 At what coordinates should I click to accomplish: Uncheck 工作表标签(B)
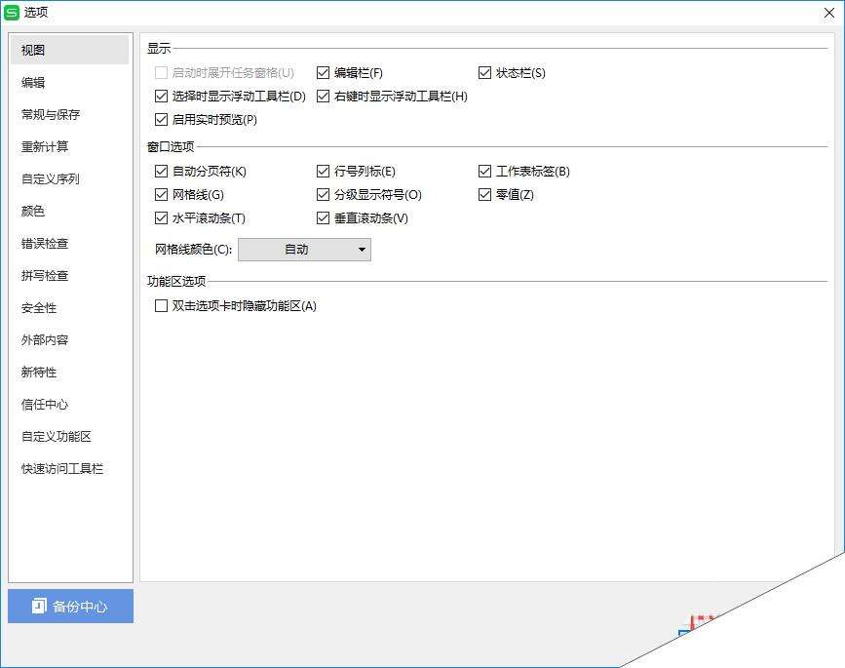point(484,171)
